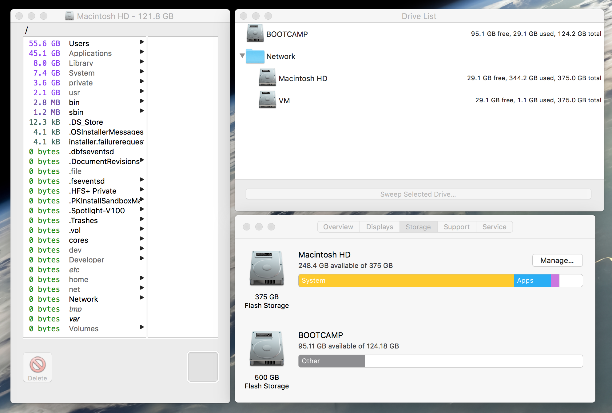Expand the Library folder arrow

coord(142,61)
